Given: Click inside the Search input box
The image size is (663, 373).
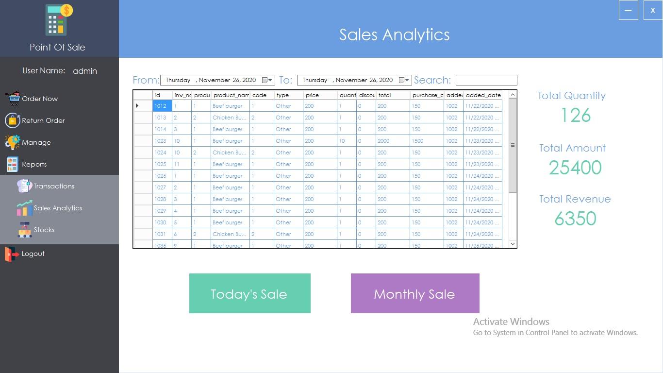Looking at the screenshot, I should [487, 80].
